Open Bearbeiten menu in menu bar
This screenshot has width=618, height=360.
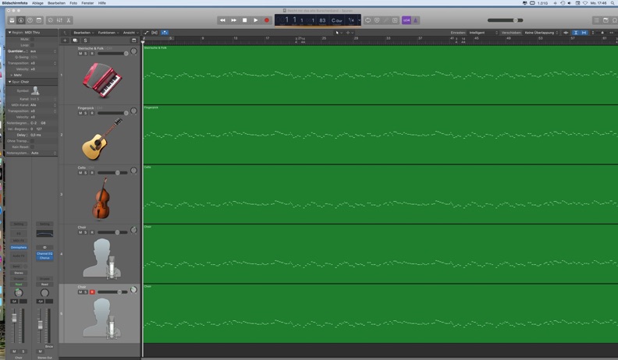(x=56, y=3)
